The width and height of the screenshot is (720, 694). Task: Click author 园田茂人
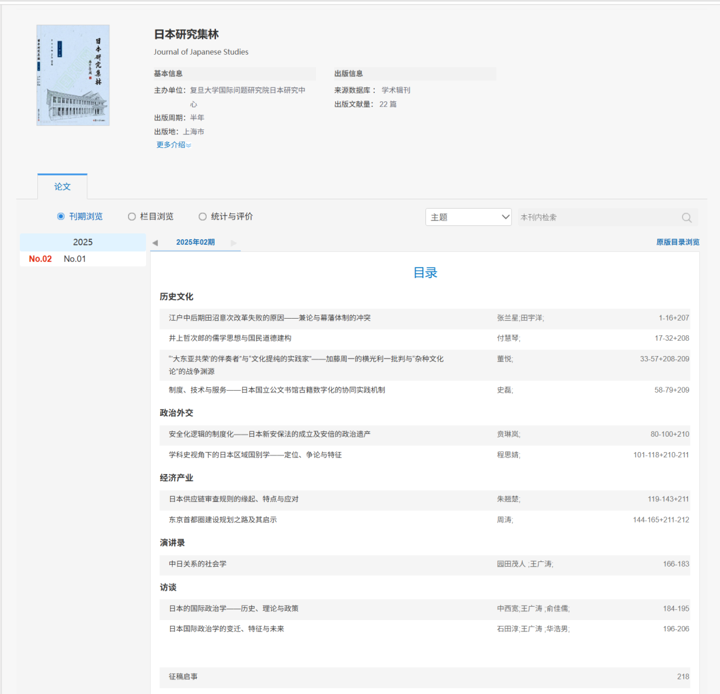pos(511,563)
